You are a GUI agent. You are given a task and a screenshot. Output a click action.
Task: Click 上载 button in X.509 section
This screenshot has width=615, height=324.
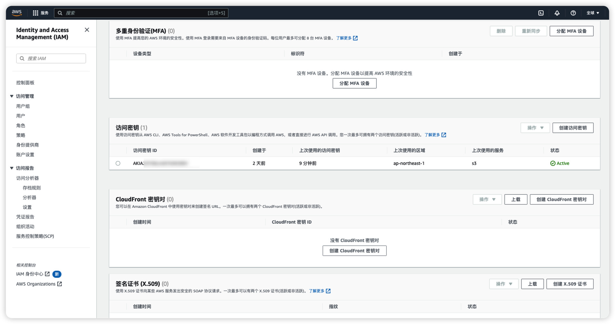(x=532, y=284)
